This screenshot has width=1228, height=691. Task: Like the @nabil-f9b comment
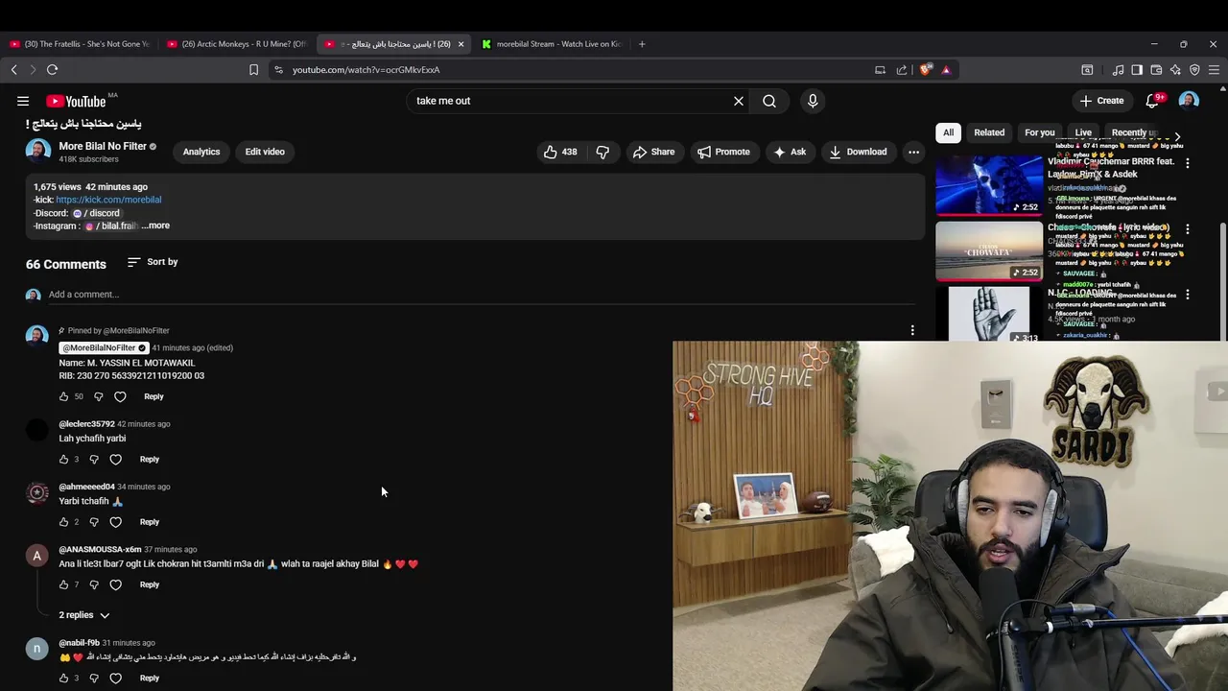click(x=64, y=679)
